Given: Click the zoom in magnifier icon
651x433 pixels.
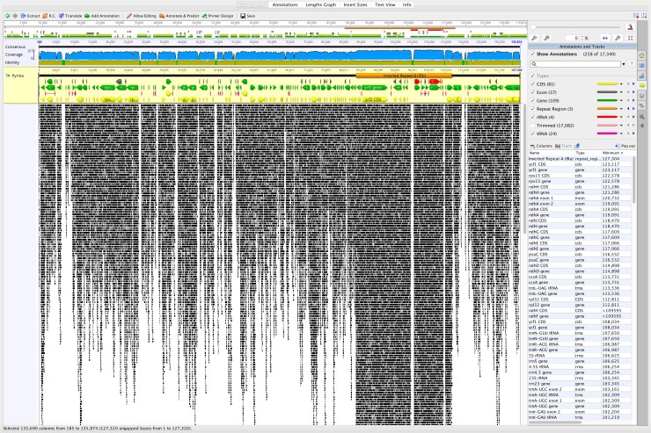Looking at the screenshot, I should point(534,38).
